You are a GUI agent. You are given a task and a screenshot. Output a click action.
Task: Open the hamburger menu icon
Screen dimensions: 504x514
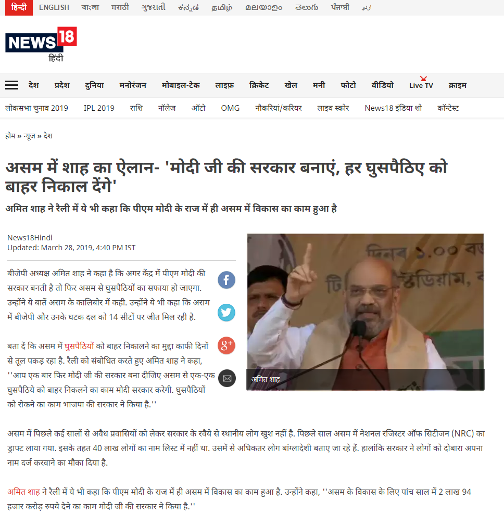[x=11, y=85]
